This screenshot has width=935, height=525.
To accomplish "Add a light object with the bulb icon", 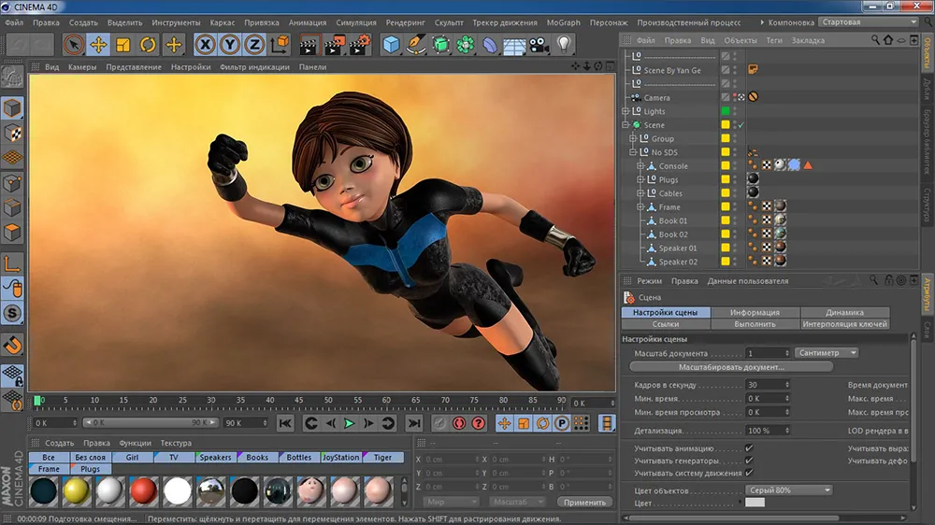I will [564, 44].
